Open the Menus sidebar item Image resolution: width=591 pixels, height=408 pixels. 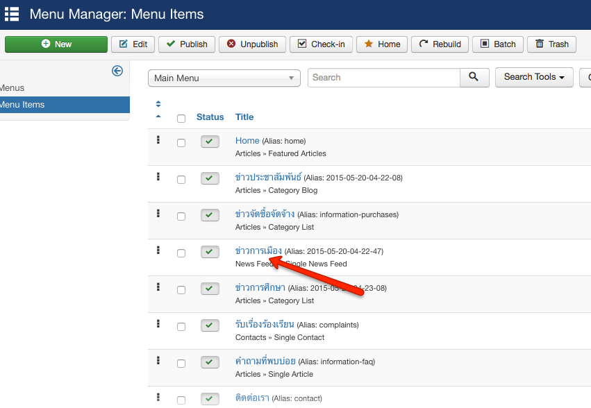pos(13,88)
